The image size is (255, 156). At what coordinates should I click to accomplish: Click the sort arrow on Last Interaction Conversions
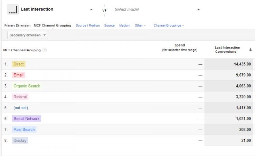point(250,50)
